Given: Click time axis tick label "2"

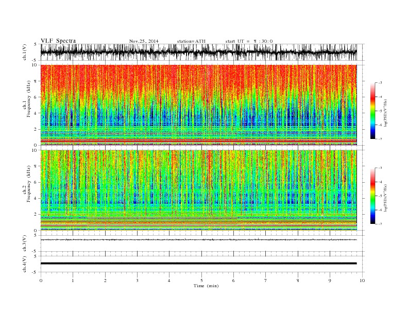Looking at the screenshot, I should tap(105, 281).
